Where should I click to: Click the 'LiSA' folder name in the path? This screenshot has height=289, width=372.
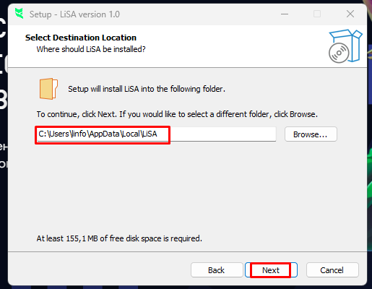tap(150, 134)
